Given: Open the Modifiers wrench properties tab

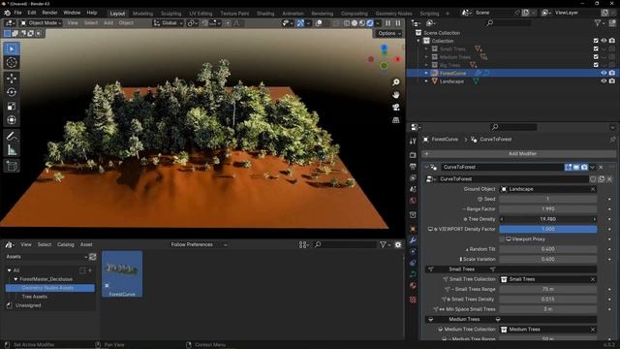Looking at the screenshot, I should pyautogui.click(x=413, y=240).
